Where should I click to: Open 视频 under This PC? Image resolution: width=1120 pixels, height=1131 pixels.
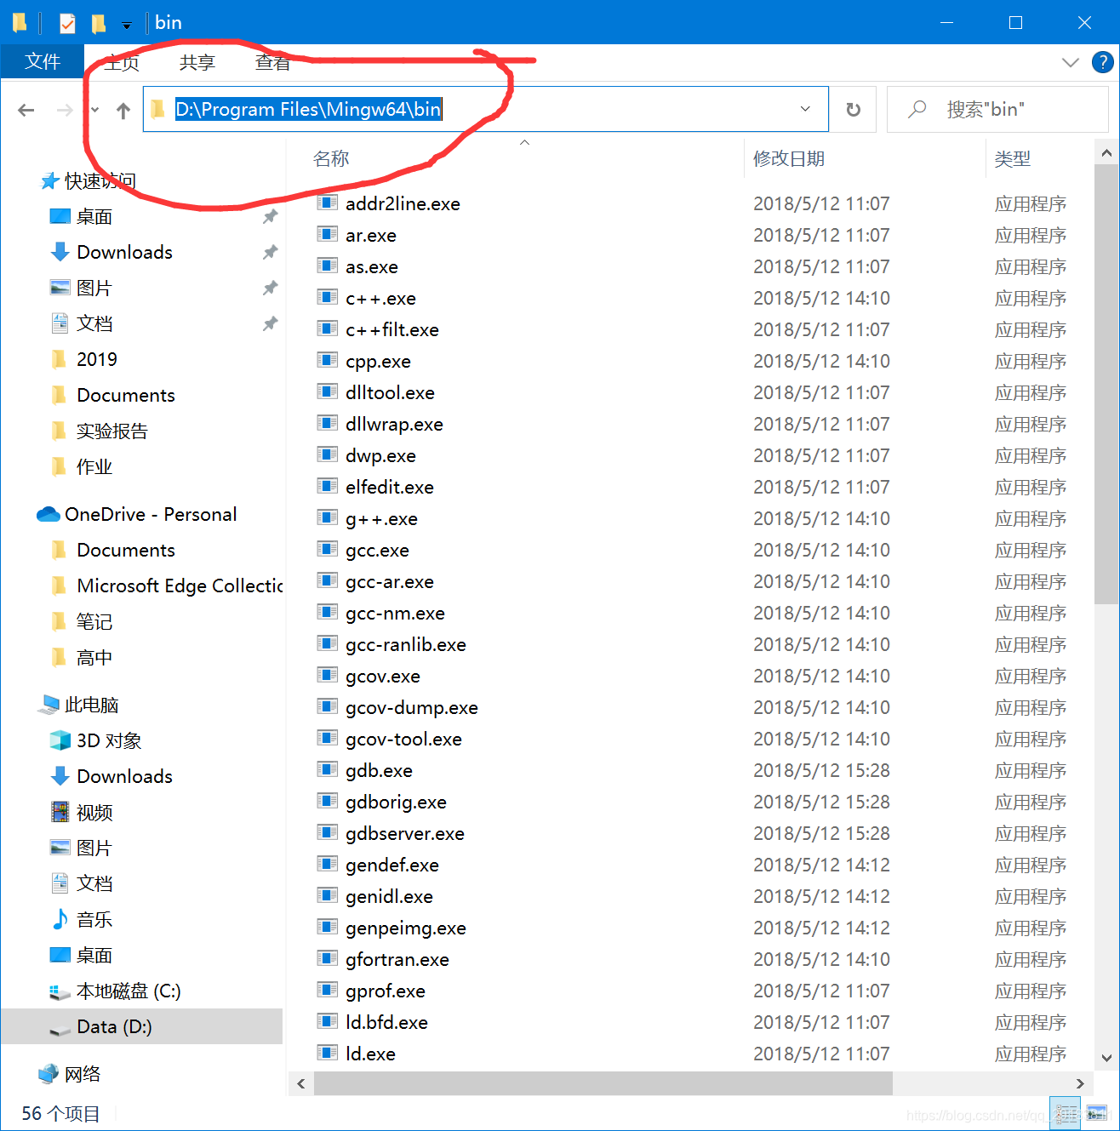click(x=94, y=812)
